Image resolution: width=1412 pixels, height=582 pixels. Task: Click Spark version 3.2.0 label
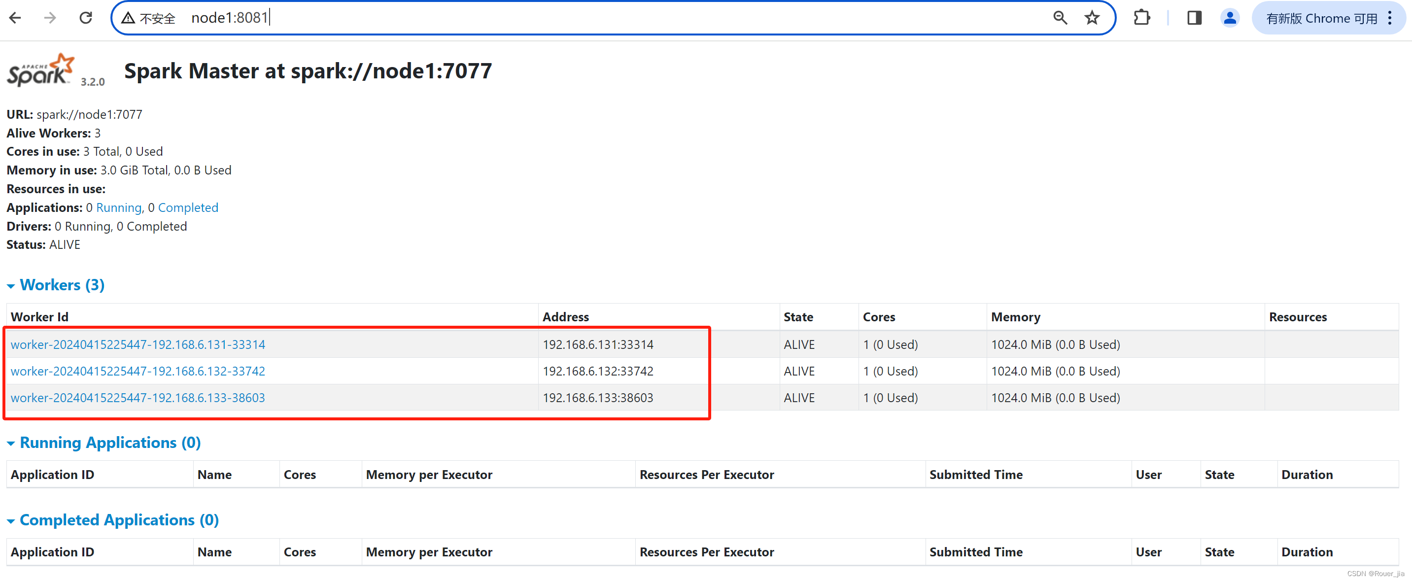[93, 82]
